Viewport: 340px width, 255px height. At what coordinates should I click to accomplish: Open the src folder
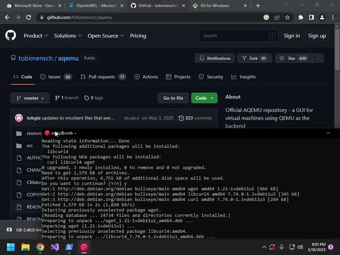coord(30,146)
